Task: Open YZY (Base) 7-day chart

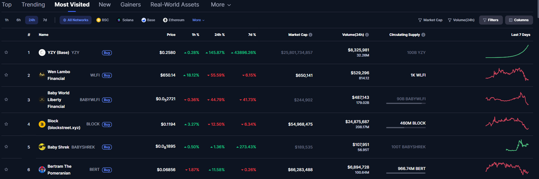Action: click(507, 51)
